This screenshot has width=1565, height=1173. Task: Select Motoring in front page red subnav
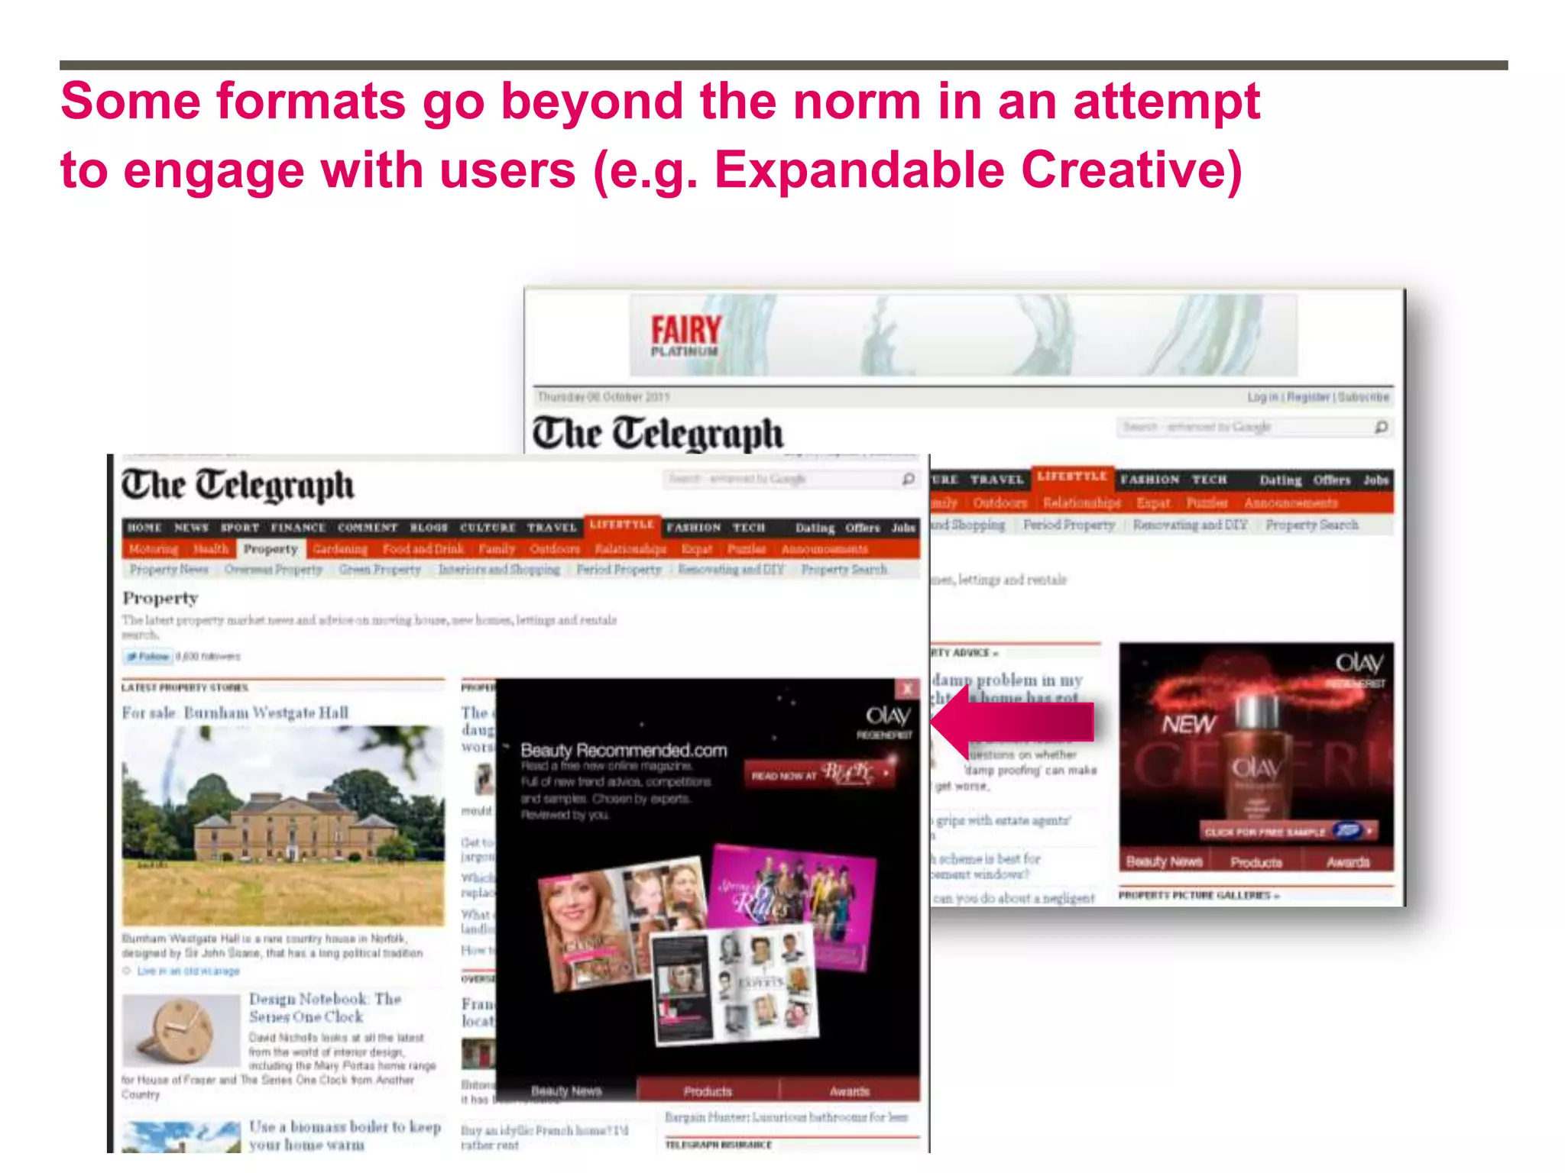point(153,549)
